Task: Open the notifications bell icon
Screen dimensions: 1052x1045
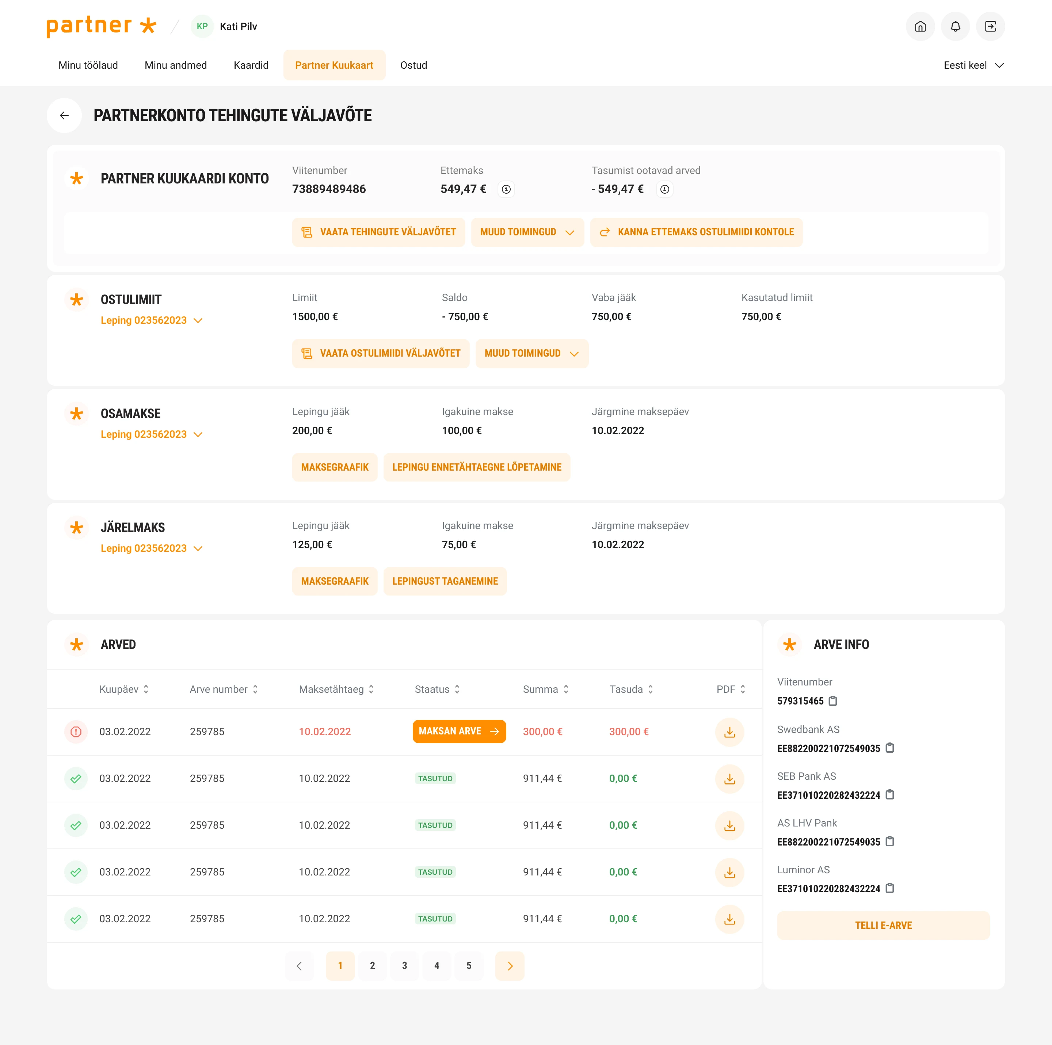Action: click(955, 26)
